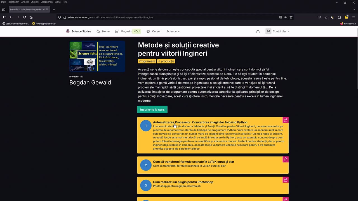The height and width of the screenshot is (201, 358).
Task: Go to Home in site navbar
Action: 103,31
